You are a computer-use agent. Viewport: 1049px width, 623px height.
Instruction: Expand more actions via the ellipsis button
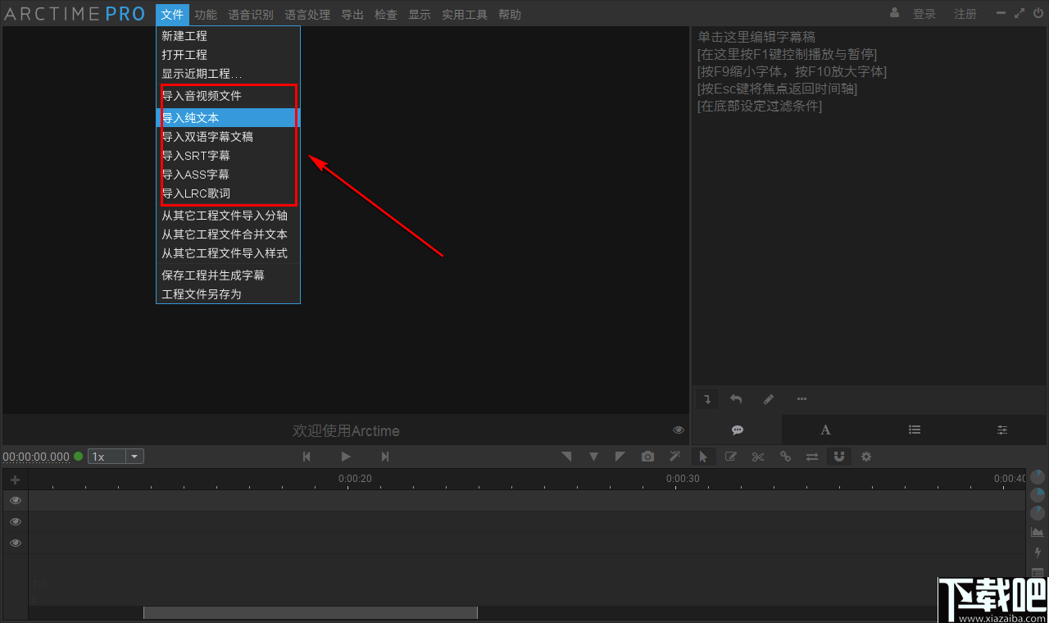(802, 398)
